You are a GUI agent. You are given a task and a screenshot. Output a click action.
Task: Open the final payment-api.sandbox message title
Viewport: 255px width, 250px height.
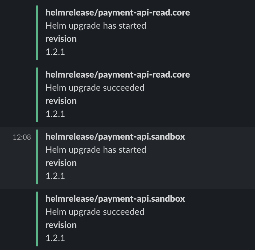coord(115,199)
